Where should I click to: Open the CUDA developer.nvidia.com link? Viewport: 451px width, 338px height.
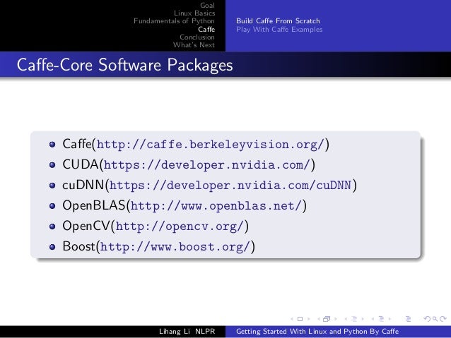click(207, 165)
